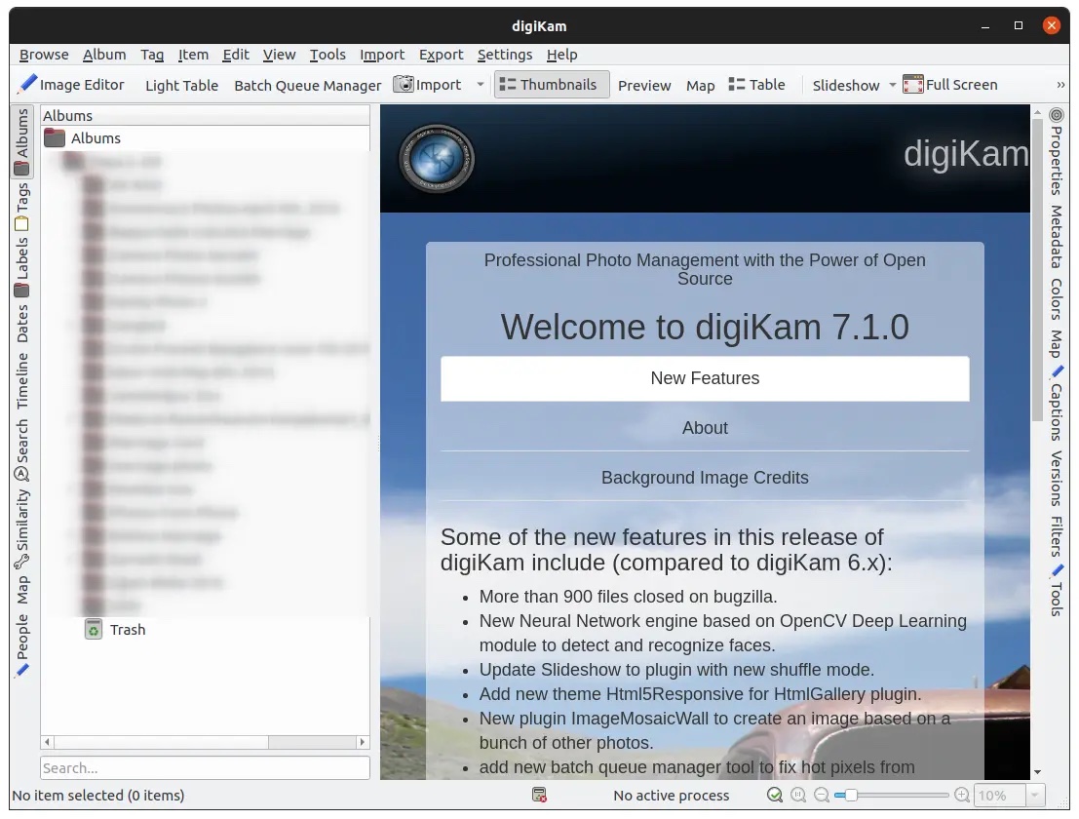
Task: Toggle the Thumbnails view mode
Action: (x=552, y=85)
